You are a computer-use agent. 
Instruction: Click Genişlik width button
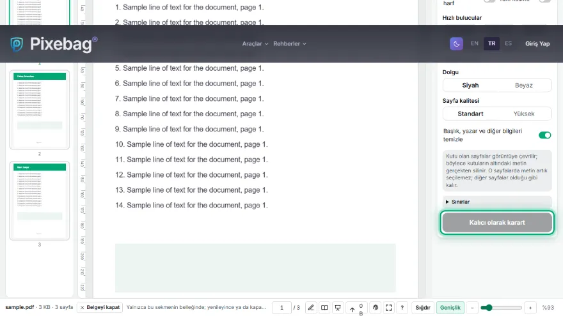click(x=450, y=308)
